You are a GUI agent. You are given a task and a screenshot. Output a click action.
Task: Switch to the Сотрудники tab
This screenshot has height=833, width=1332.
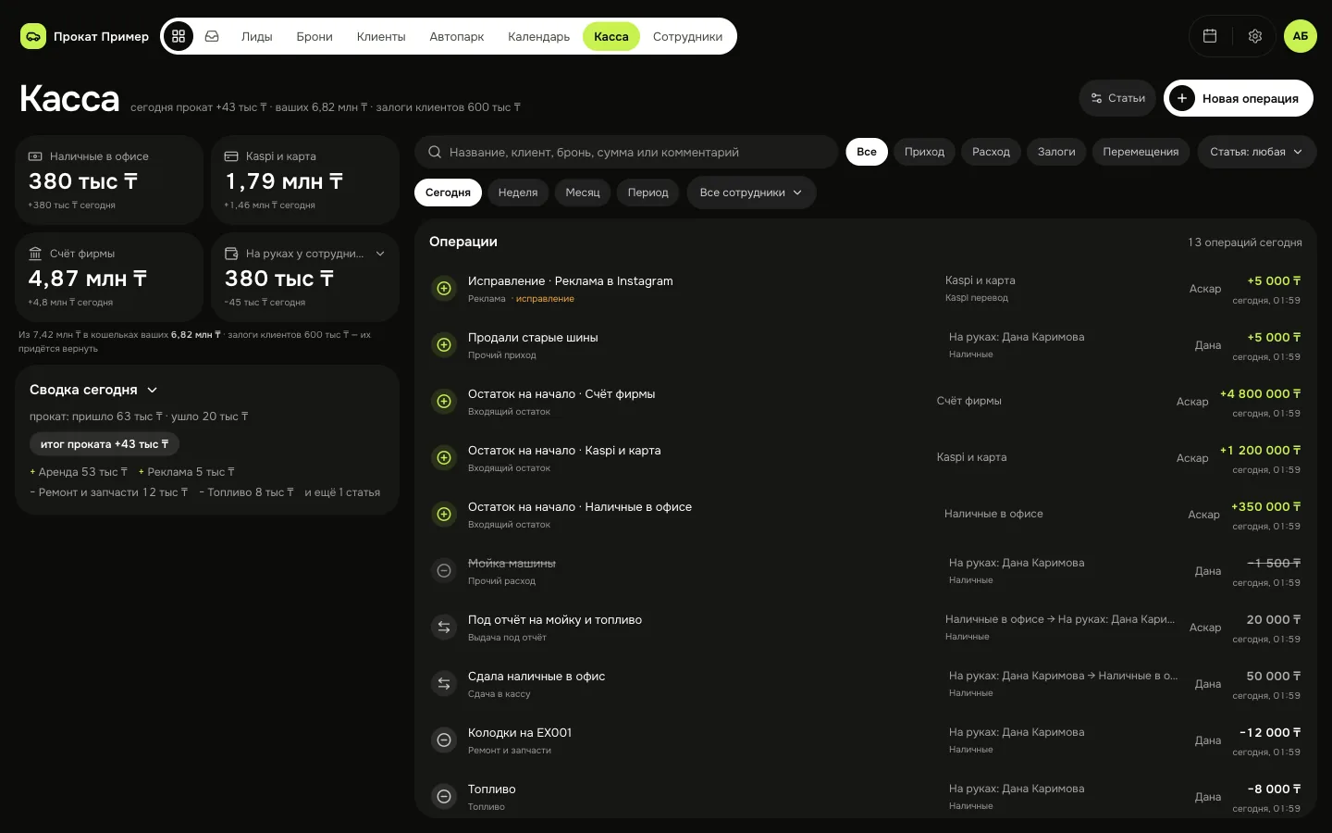click(x=687, y=36)
